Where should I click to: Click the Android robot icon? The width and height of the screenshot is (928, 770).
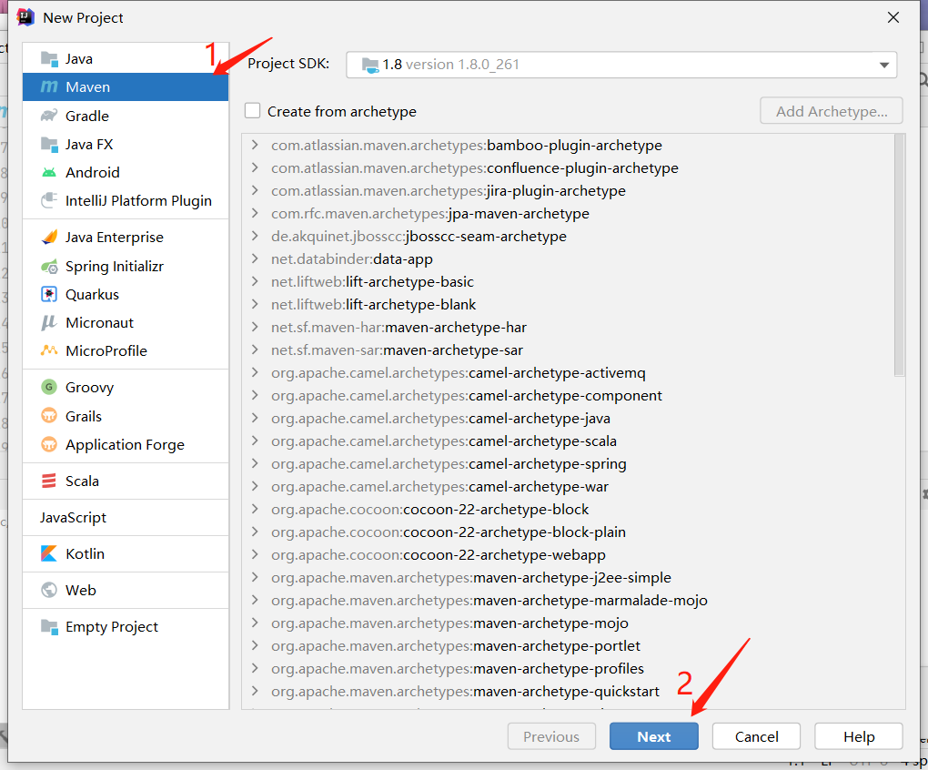pos(49,172)
